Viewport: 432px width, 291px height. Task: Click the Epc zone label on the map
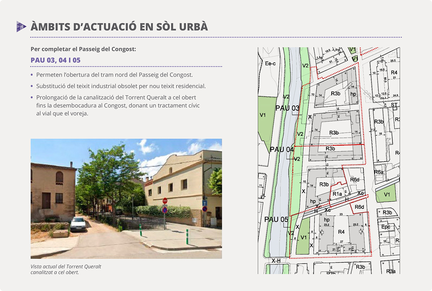click(386, 227)
